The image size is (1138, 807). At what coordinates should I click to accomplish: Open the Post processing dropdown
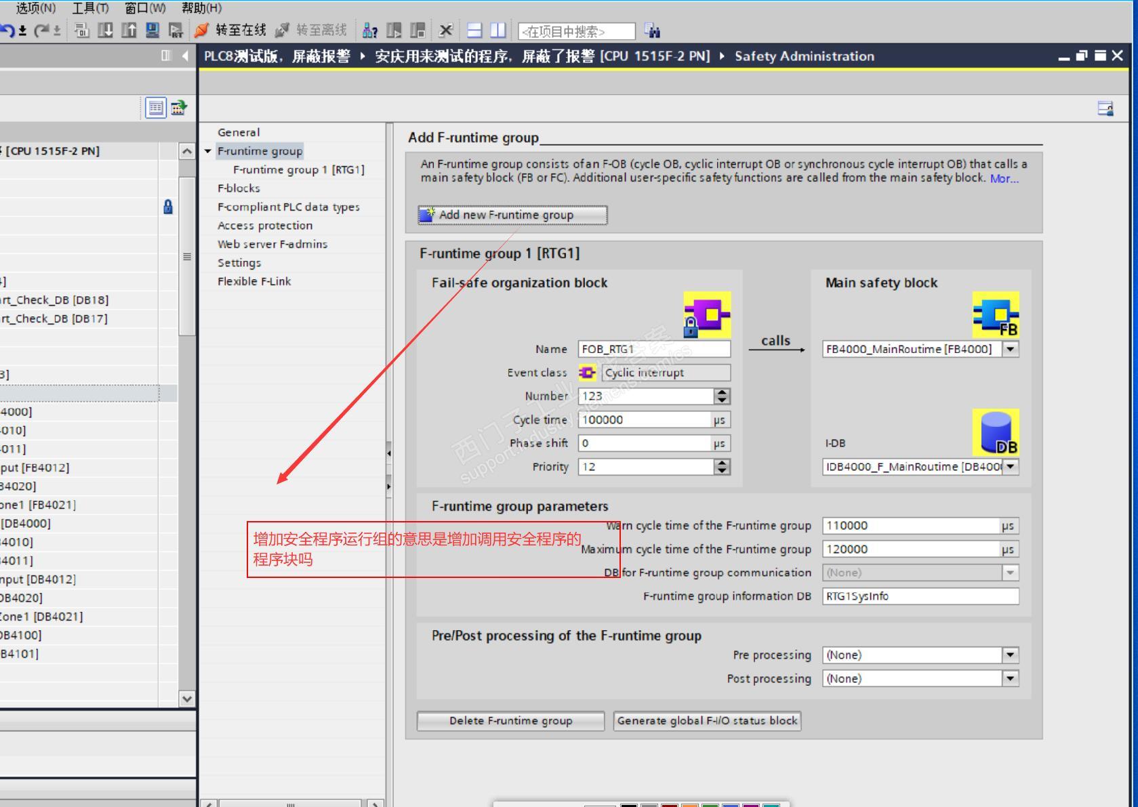click(x=1011, y=679)
